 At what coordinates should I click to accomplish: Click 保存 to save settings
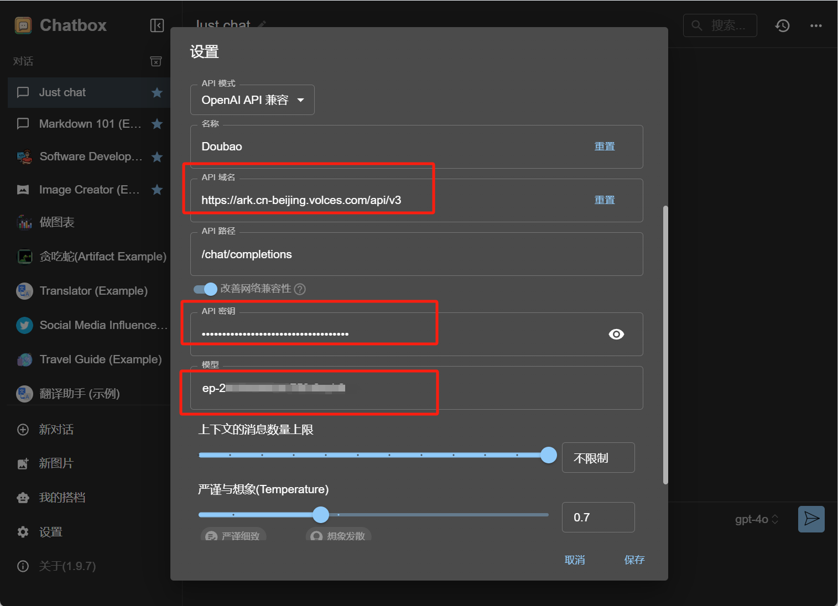point(634,560)
